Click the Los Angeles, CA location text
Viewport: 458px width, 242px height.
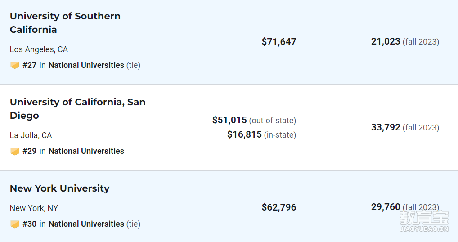(x=39, y=49)
